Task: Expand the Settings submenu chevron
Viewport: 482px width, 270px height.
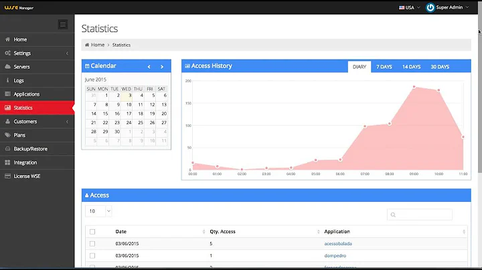Action: (x=68, y=53)
